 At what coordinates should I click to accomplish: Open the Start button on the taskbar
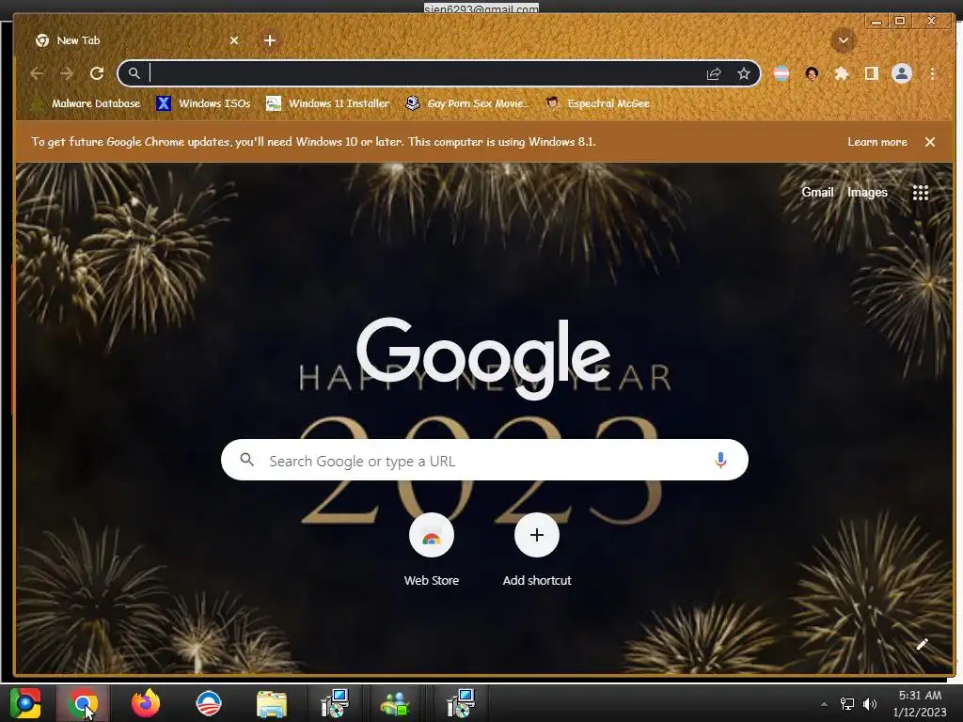point(25,703)
